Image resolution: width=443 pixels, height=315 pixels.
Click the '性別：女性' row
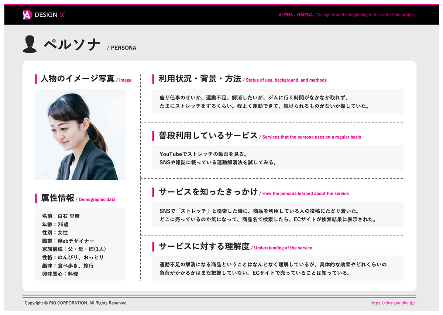[55, 233]
